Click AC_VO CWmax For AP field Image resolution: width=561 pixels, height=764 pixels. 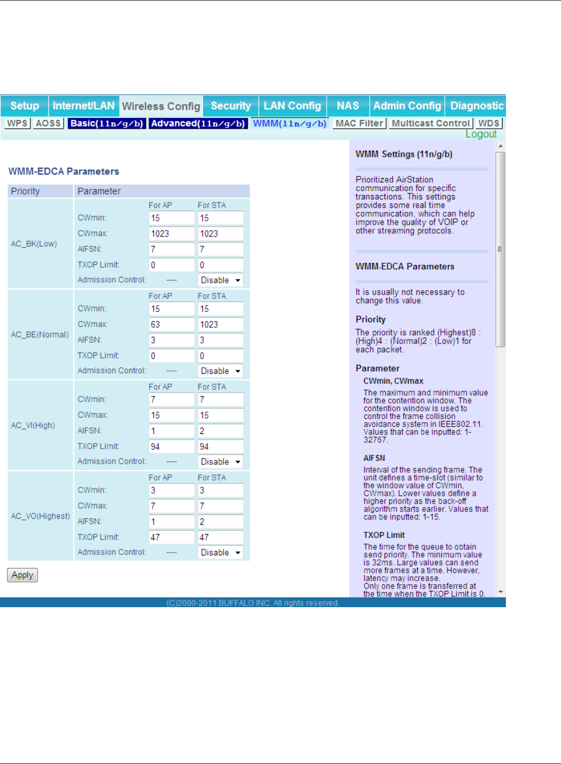171,506
